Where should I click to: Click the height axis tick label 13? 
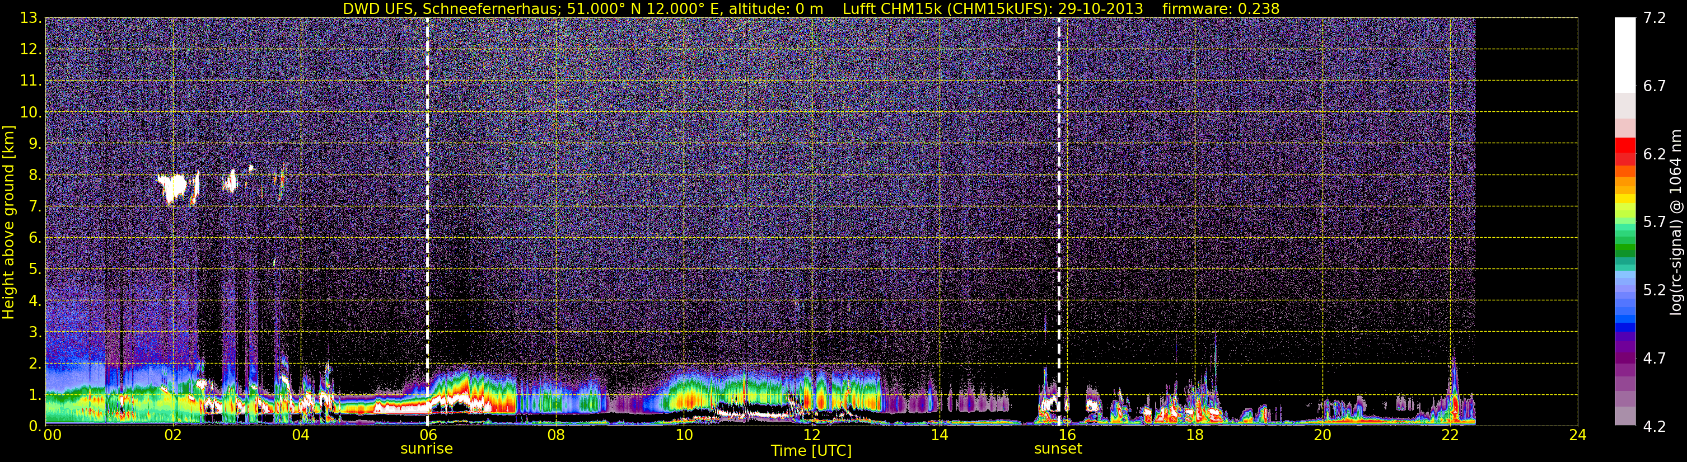(x=30, y=18)
